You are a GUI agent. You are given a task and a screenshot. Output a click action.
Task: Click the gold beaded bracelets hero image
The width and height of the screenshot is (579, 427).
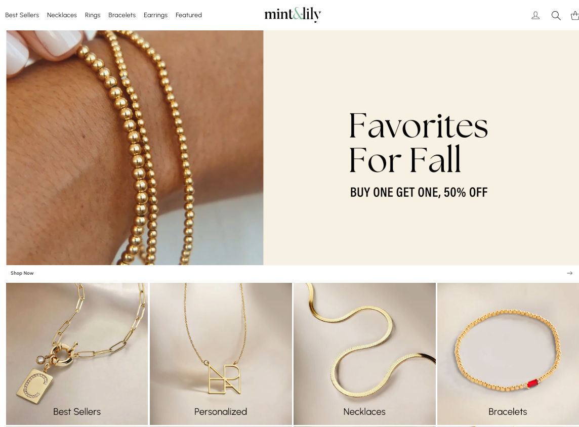[x=135, y=148]
